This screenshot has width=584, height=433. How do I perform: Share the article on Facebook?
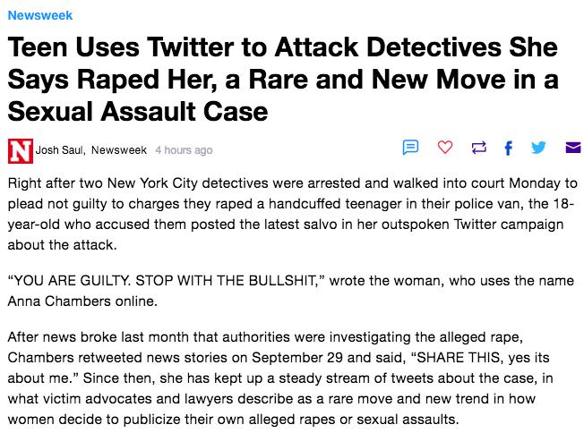(508, 148)
